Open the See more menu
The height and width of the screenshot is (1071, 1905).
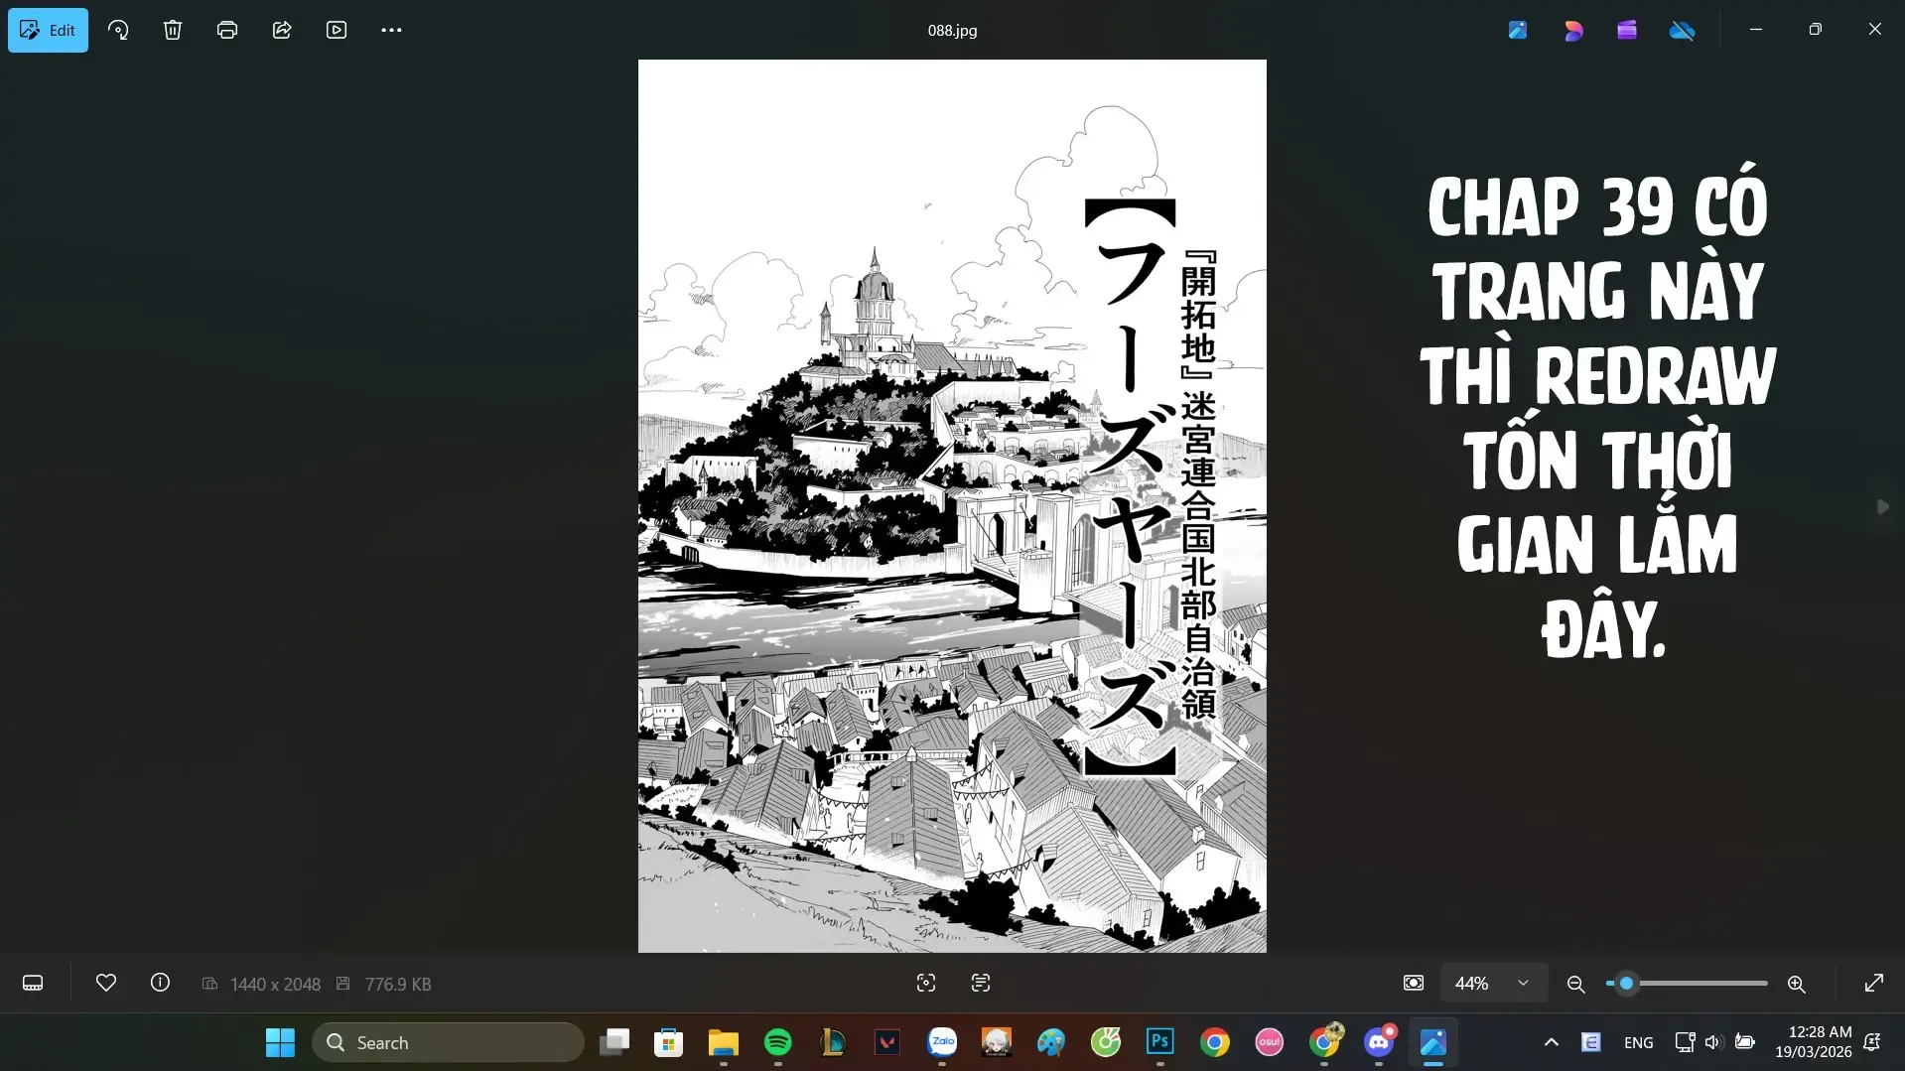point(391,30)
